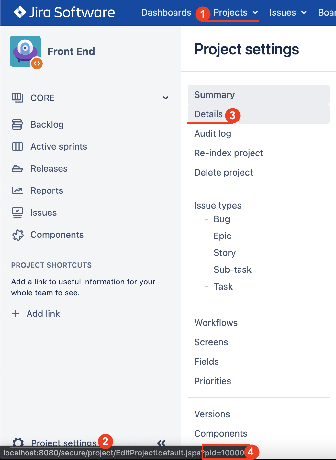Image resolution: width=336 pixels, height=460 pixels.
Task: Select the Sub-task issue type
Action: click(232, 270)
